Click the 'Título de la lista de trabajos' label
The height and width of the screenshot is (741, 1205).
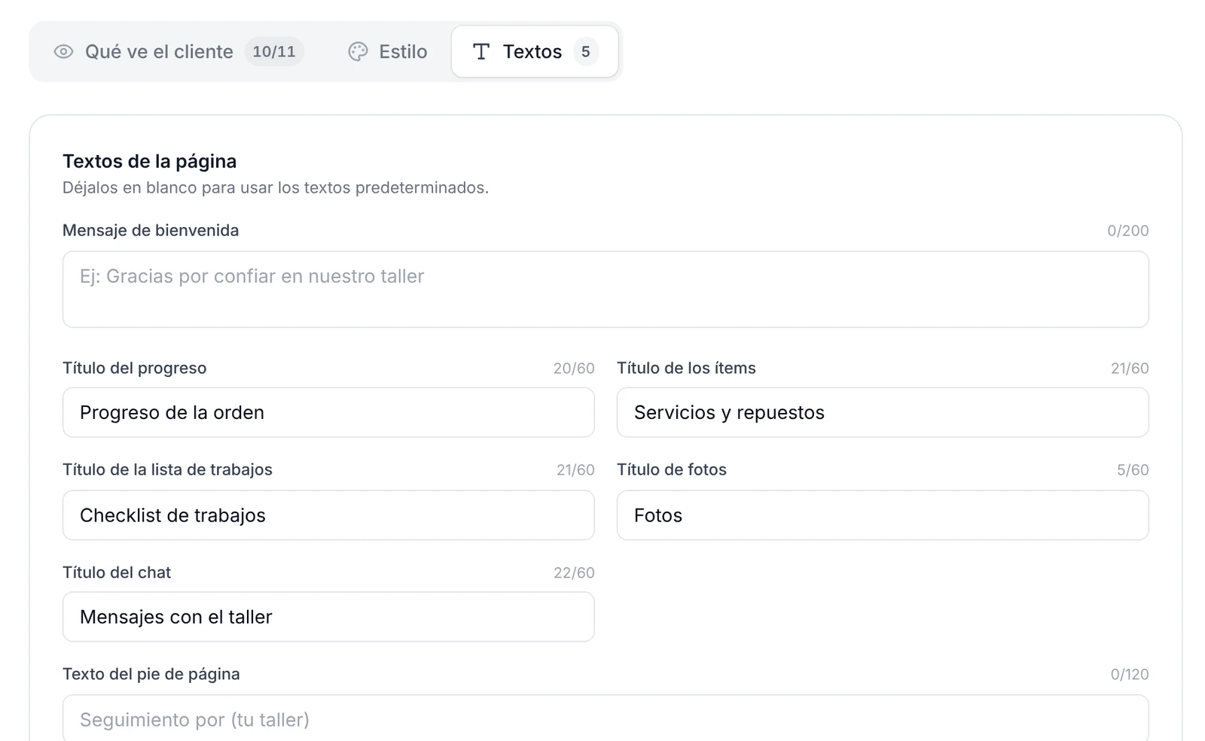(x=167, y=469)
